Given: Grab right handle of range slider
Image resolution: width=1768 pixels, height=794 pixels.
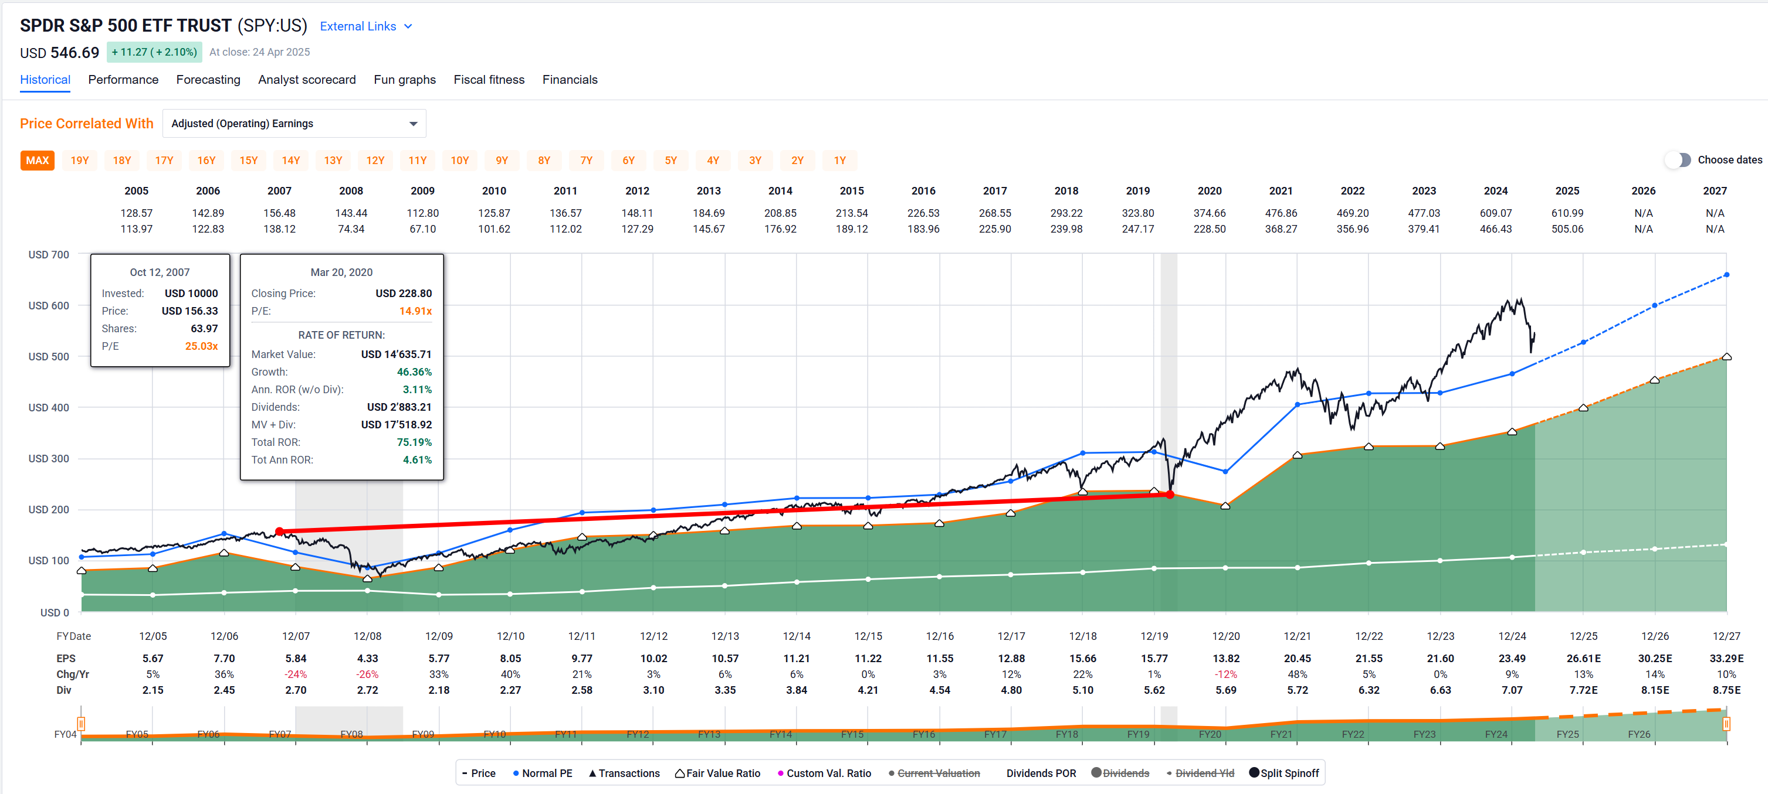Looking at the screenshot, I should [1726, 723].
